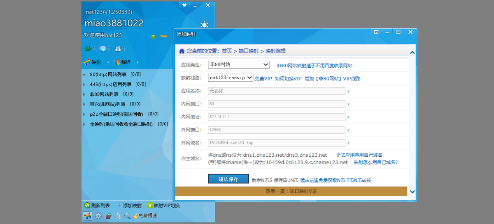
Task: Click the scroll down arrow in 添加映射 dialog
Action: pos(412,192)
